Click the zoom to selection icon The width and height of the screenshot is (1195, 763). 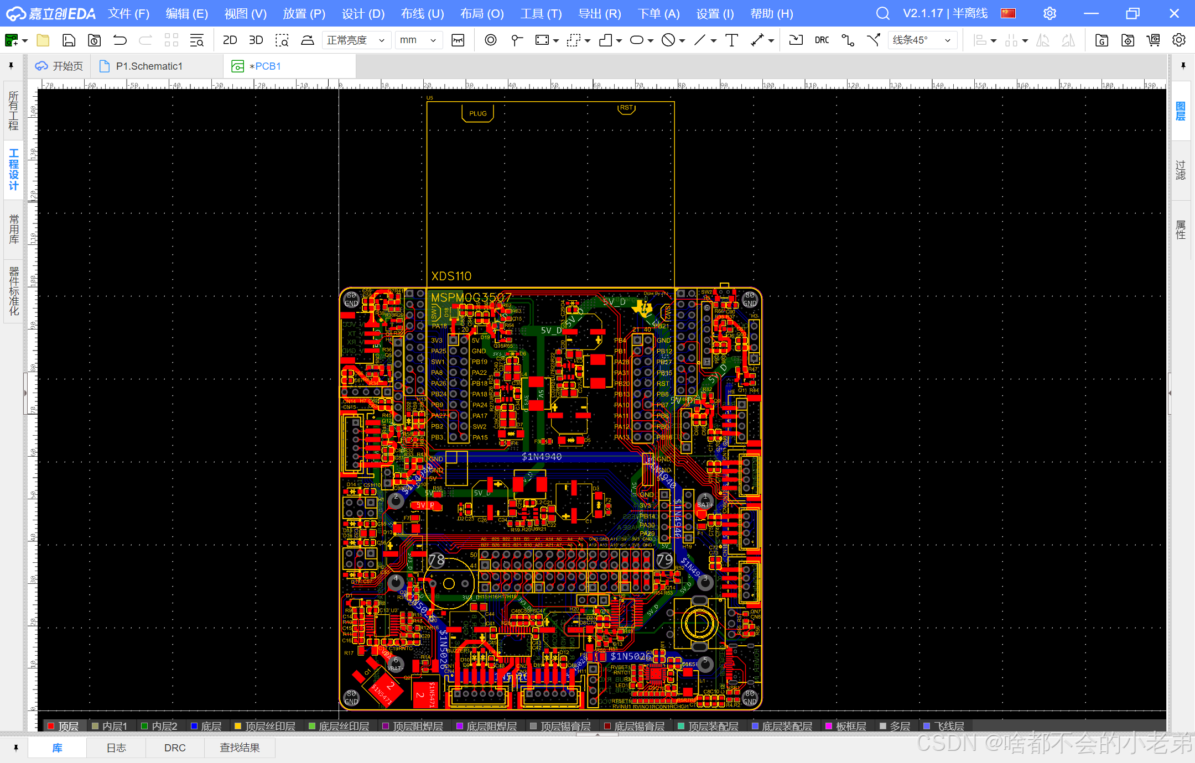click(282, 40)
